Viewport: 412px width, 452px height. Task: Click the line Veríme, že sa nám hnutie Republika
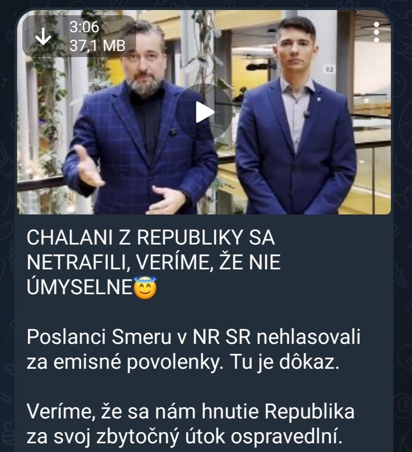pyautogui.click(x=191, y=412)
